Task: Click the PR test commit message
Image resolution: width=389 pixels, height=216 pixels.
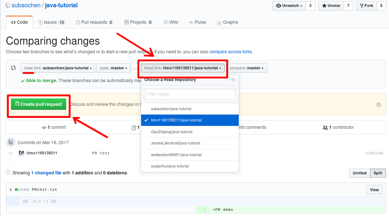Action: pyautogui.click(x=101, y=153)
